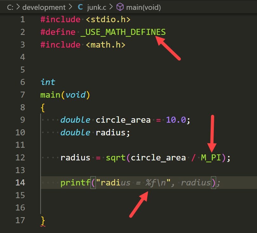Click the %f format specifier in printf string
The height and width of the screenshot is (233, 257).
150,183
